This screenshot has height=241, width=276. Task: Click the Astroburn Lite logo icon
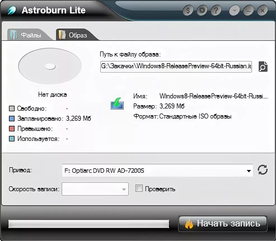coord(12,10)
